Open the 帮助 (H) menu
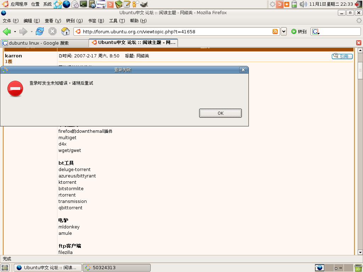Viewport: 363px width, 272px height. coord(138,21)
